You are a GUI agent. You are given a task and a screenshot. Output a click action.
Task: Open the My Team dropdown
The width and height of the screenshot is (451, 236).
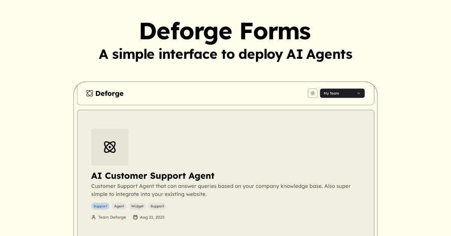(342, 93)
